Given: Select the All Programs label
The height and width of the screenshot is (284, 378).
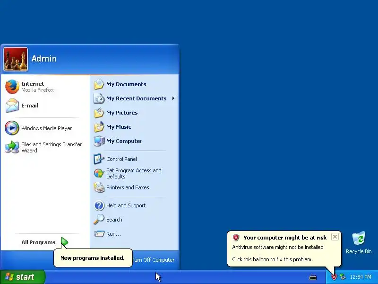Looking at the screenshot, I should tap(38, 242).
